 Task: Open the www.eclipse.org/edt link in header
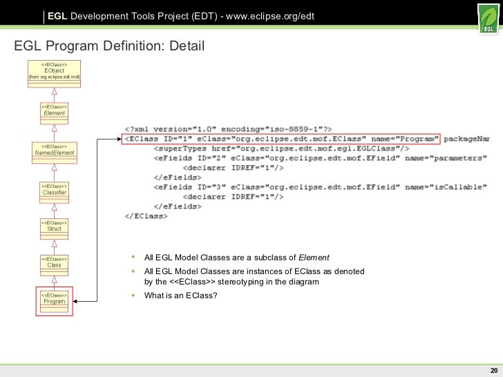pyautogui.click(x=270, y=16)
